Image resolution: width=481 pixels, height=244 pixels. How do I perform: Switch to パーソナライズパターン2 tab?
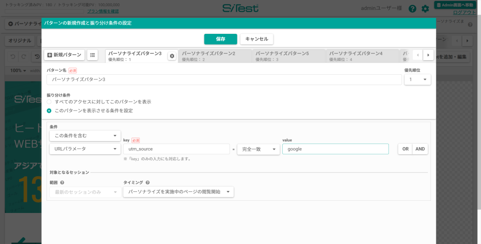click(x=215, y=56)
